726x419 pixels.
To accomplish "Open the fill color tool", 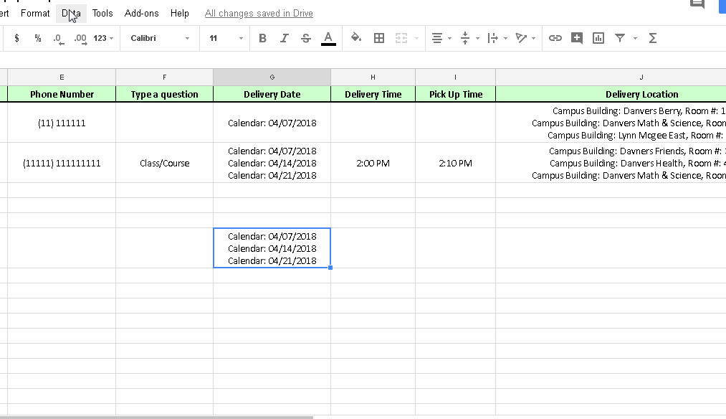I will click(x=356, y=38).
